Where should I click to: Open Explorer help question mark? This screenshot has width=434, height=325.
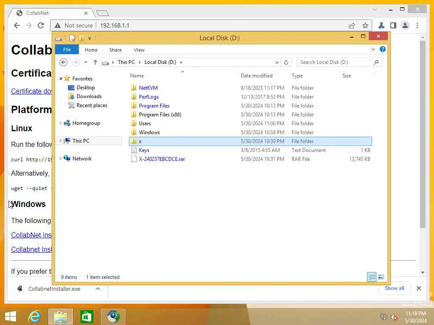point(383,49)
